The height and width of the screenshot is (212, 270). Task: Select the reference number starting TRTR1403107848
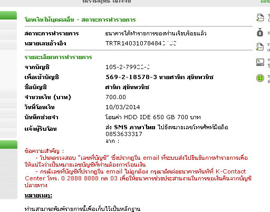[141, 43]
